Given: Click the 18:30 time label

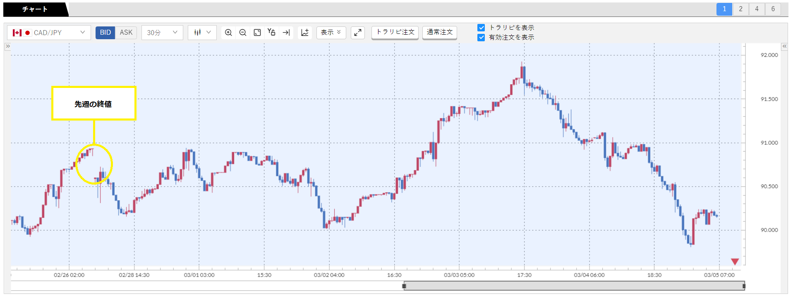Looking at the screenshot, I should [654, 275].
